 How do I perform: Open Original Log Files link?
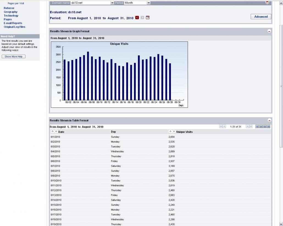[14, 27]
